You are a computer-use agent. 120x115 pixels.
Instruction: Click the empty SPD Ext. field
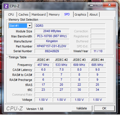[98, 46]
